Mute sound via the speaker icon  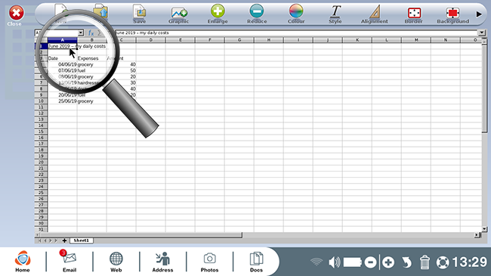(335, 262)
